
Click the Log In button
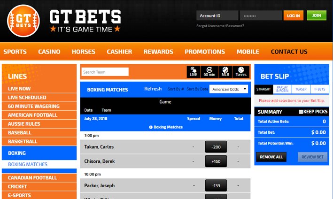click(x=293, y=15)
